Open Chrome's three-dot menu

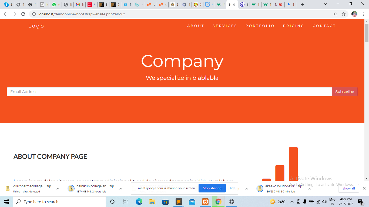point(363,14)
